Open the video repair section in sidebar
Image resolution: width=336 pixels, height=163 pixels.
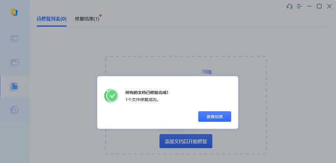pyautogui.click(x=15, y=38)
